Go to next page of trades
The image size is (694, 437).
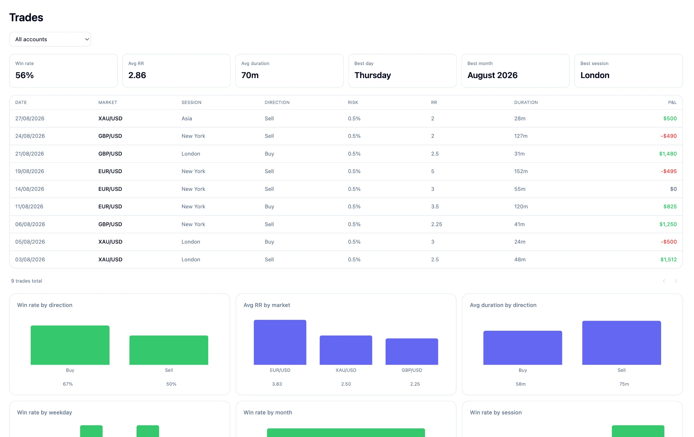[676, 281]
